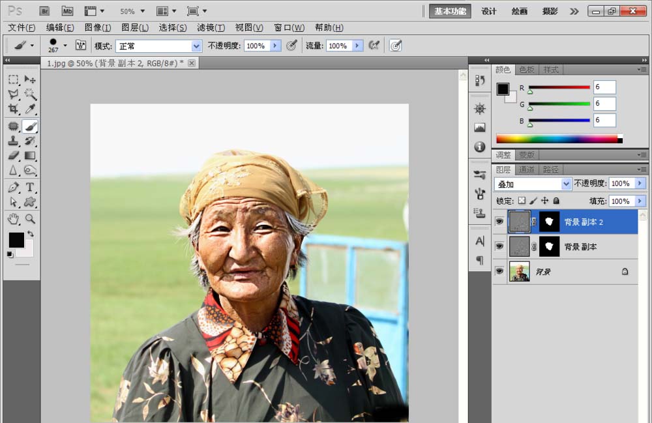Select the Hand tool
Image resolution: width=652 pixels, height=423 pixels.
point(13,219)
